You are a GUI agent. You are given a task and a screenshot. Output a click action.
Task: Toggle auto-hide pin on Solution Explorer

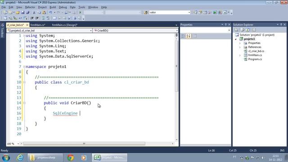coord(281,24)
